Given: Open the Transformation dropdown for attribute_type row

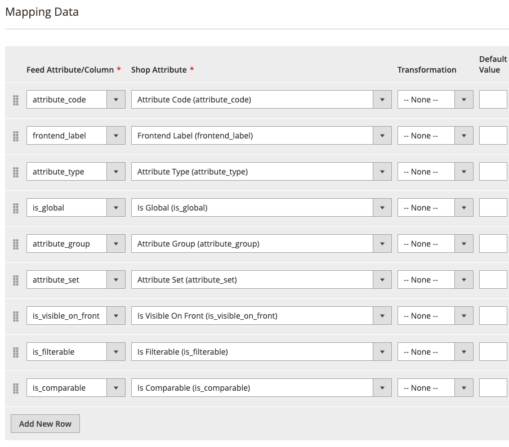Looking at the screenshot, I should (x=435, y=171).
